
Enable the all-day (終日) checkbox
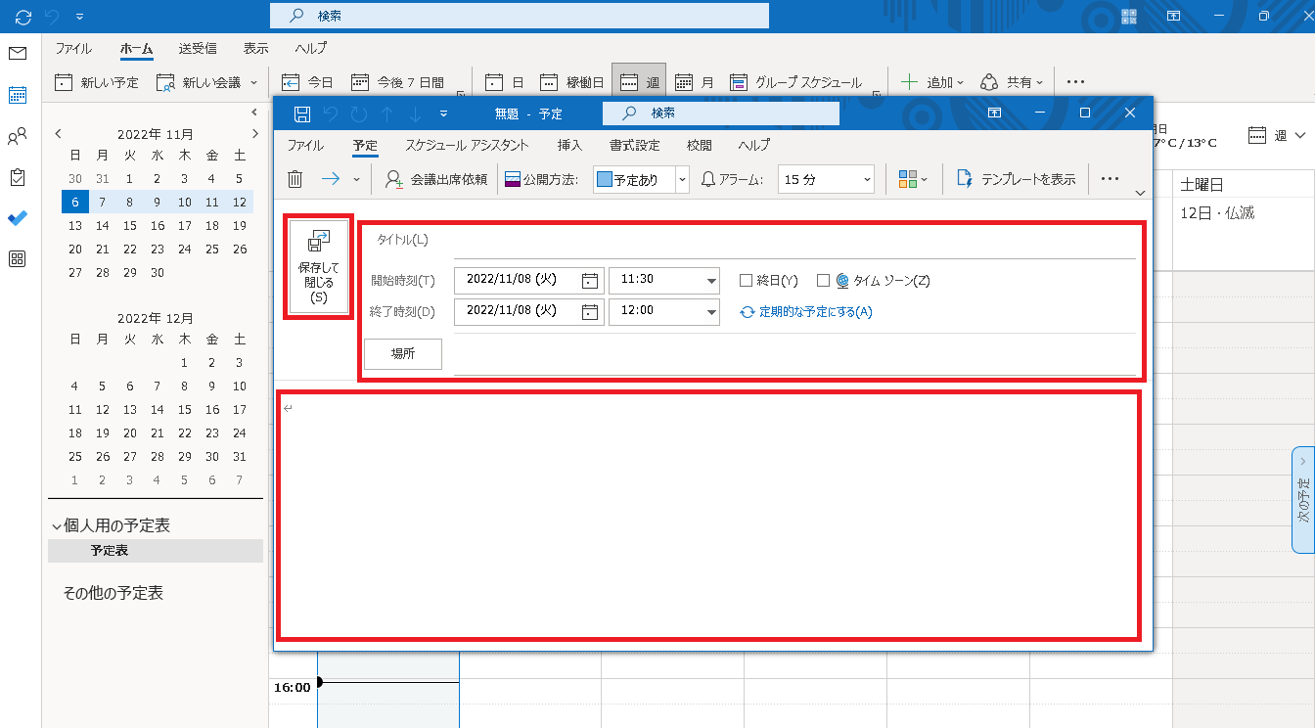point(747,281)
